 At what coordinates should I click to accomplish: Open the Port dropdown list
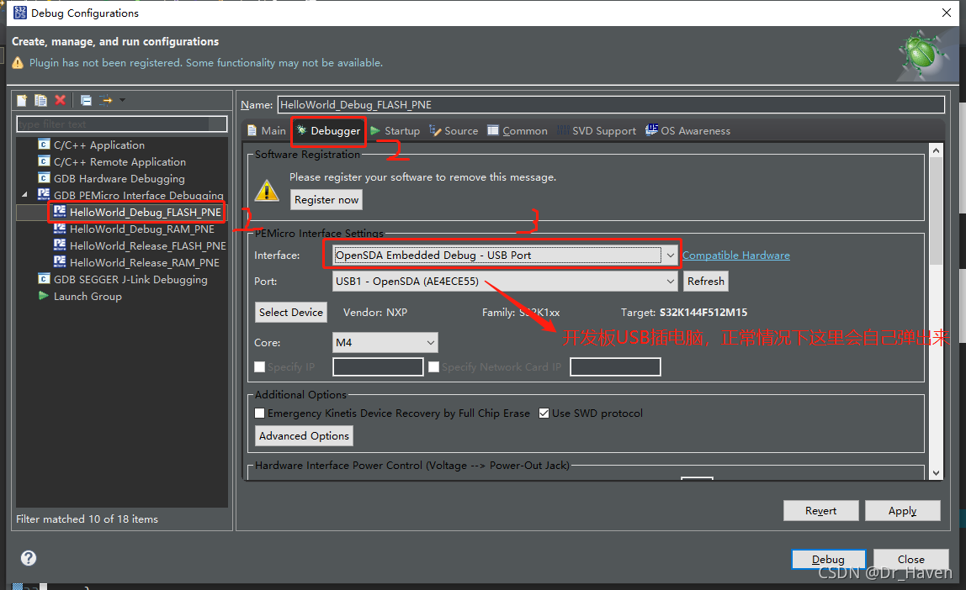pos(670,282)
